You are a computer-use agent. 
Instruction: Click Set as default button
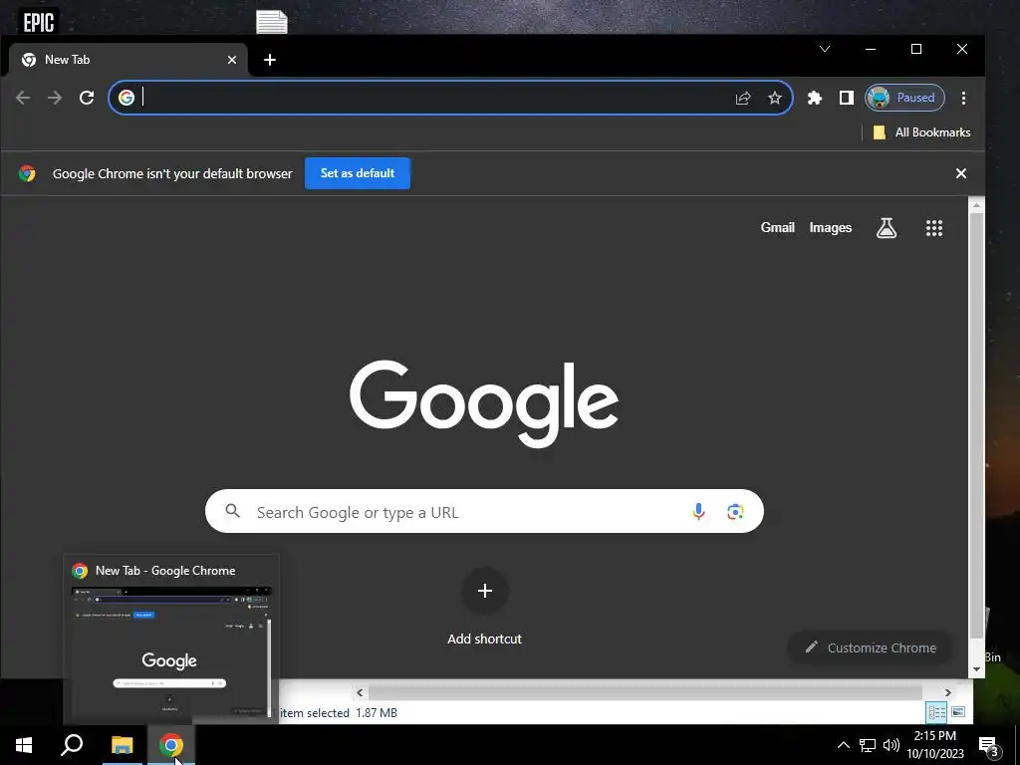pos(358,173)
